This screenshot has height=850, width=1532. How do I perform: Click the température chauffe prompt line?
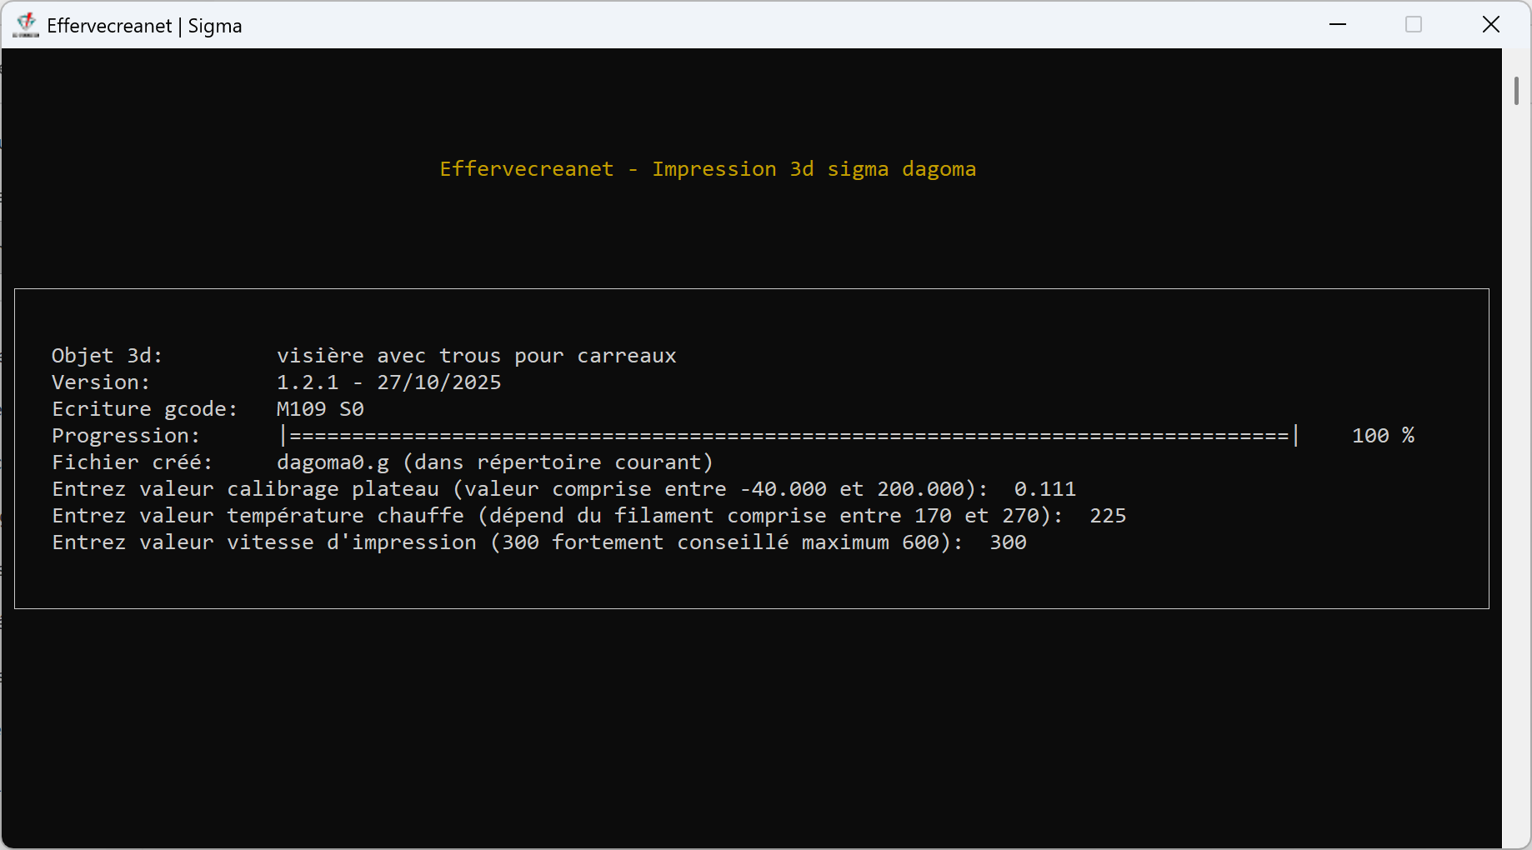click(x=558, y=516)
